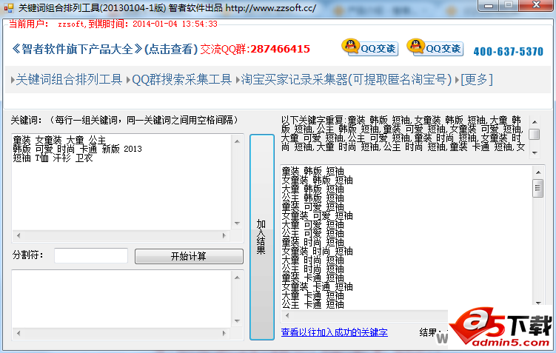Click the input line 短袖 T恤 汗衫 卫衣
The width and height of the screenshot is (556, 353).
[53, 158]
